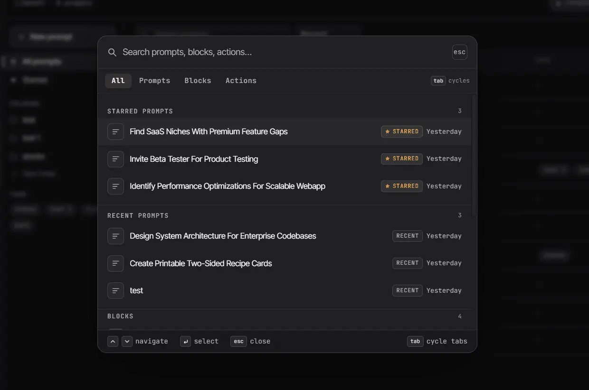The width and height of the screenshot is (589, 390).
Task: Click the tab key hint beside cycles
Action: 438,81
